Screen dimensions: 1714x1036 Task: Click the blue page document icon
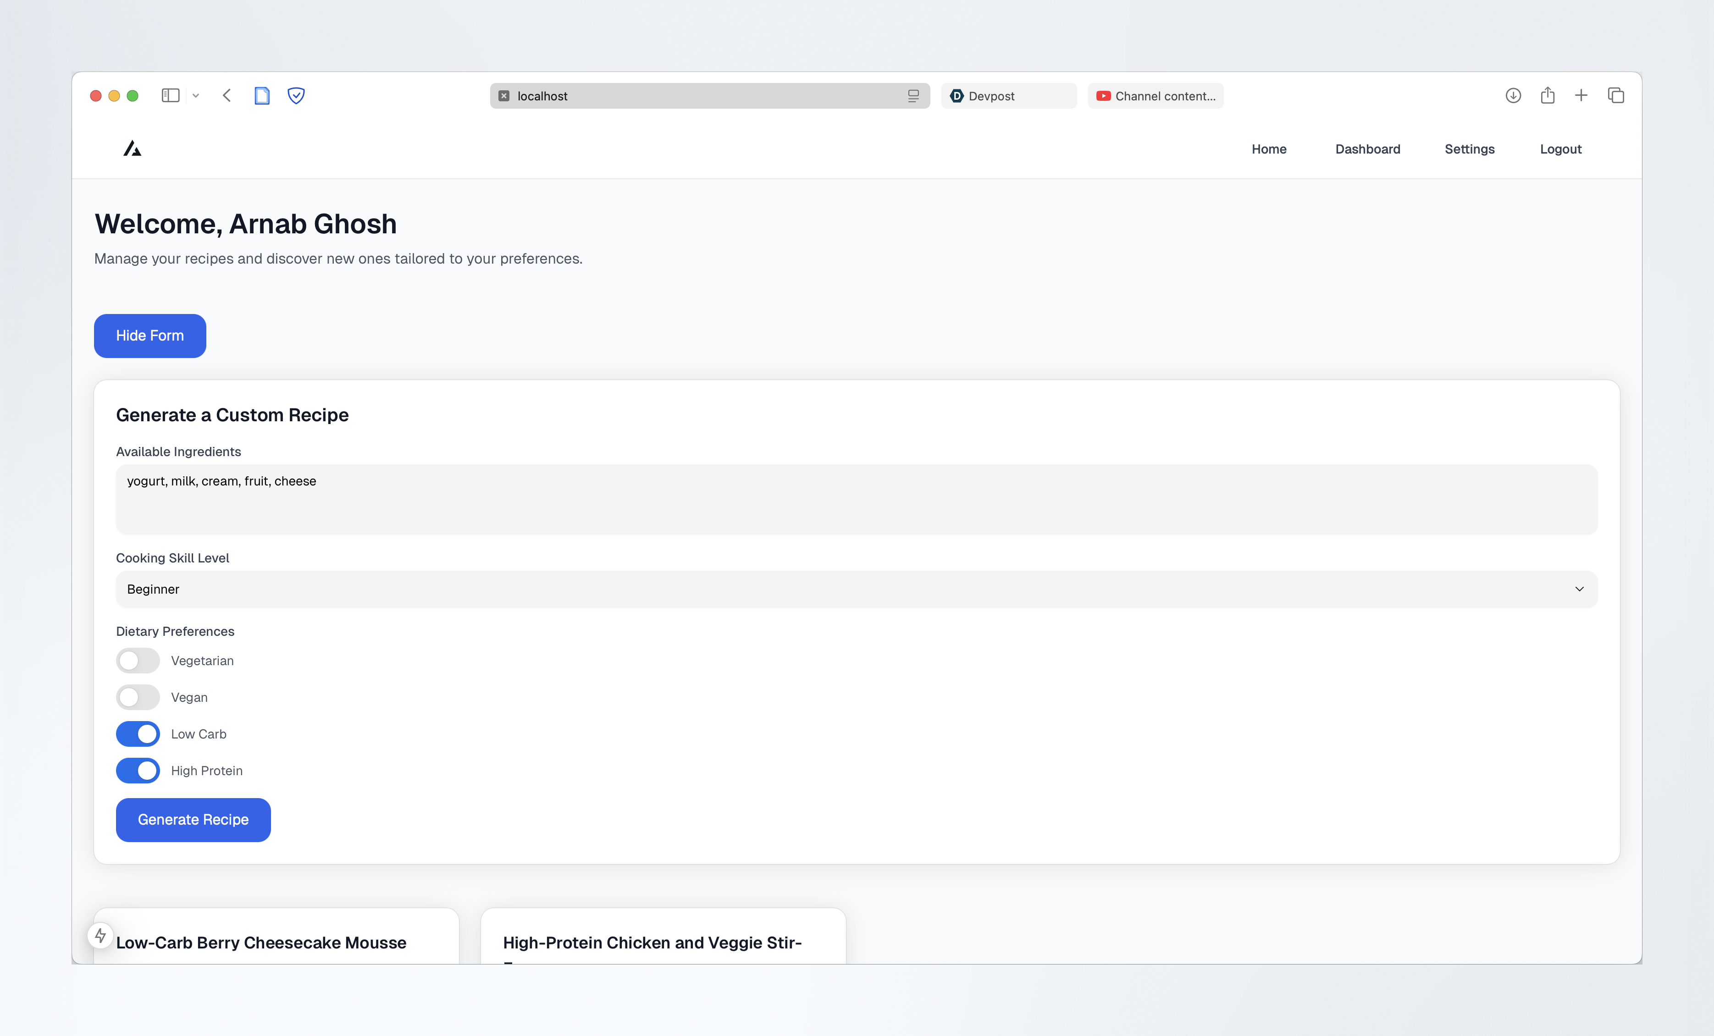coord(261,95)
